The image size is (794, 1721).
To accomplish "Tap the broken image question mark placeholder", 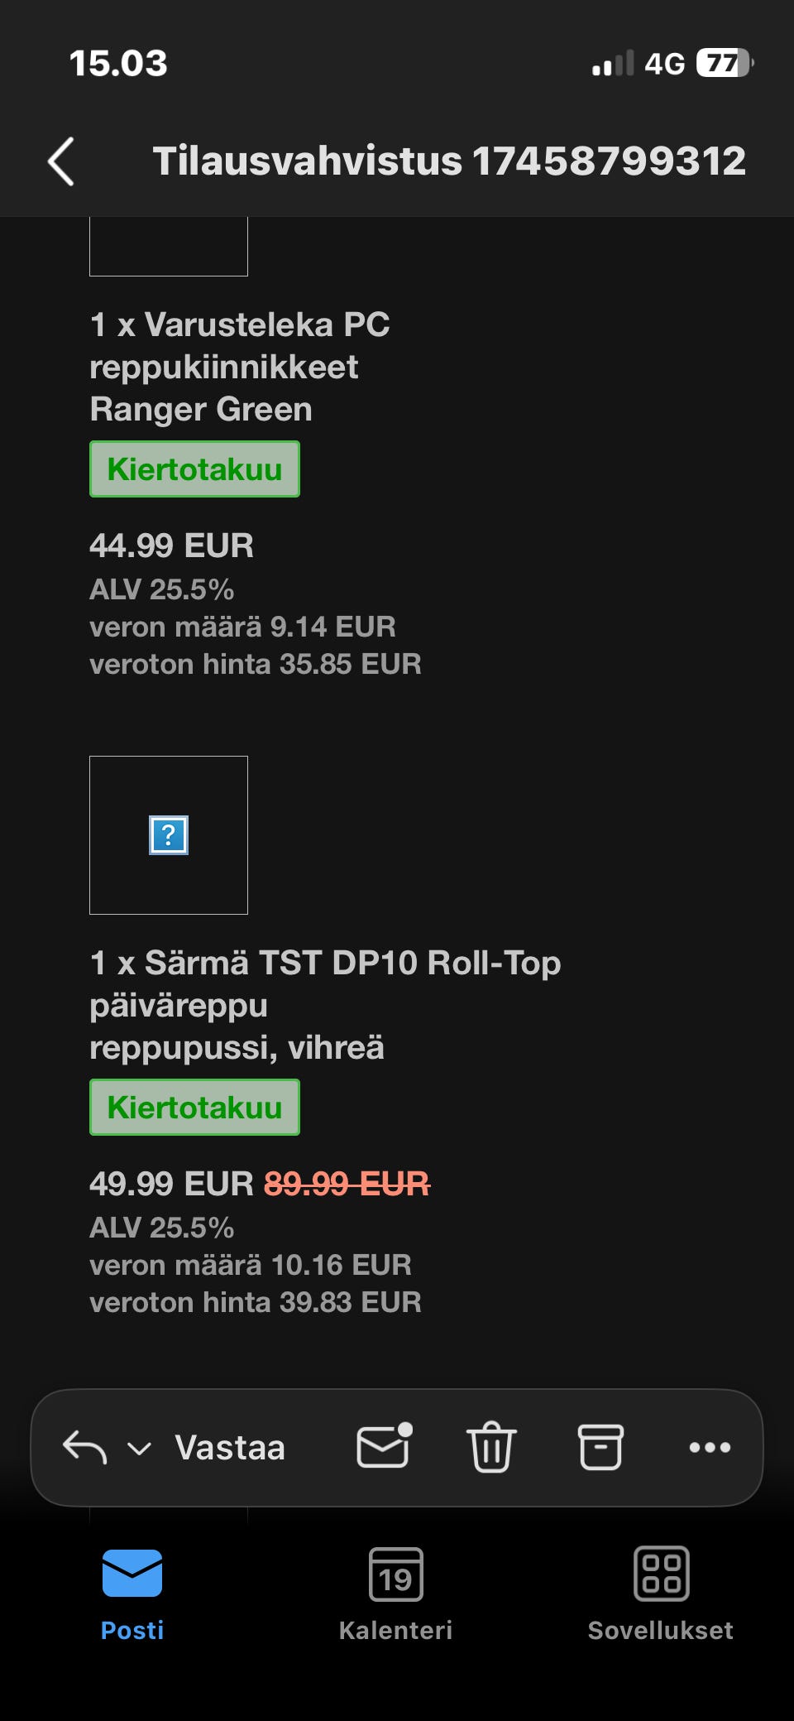I will [x=169, y=835].
